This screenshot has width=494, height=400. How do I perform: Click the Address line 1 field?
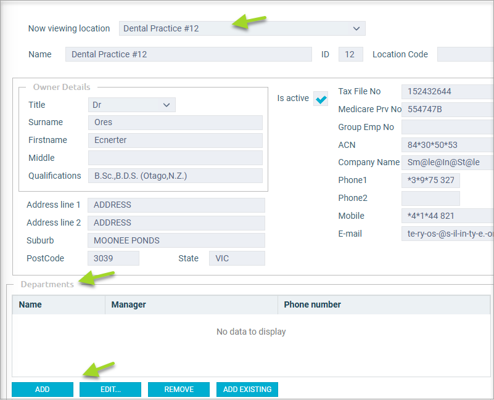click(x=176, y=205)
